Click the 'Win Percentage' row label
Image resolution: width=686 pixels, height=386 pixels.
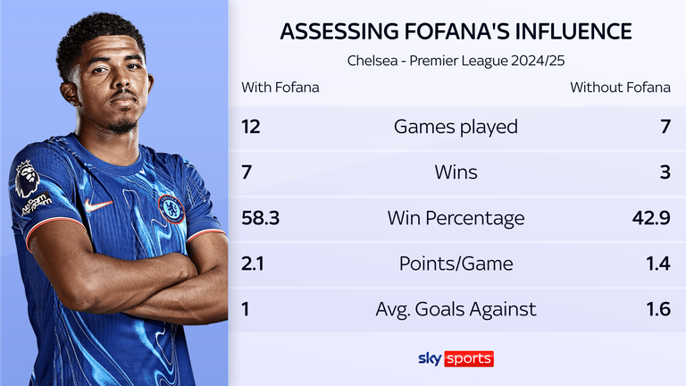(456, 218)
